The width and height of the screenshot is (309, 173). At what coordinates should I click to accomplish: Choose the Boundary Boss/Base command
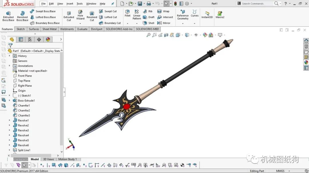coord(45,23)
